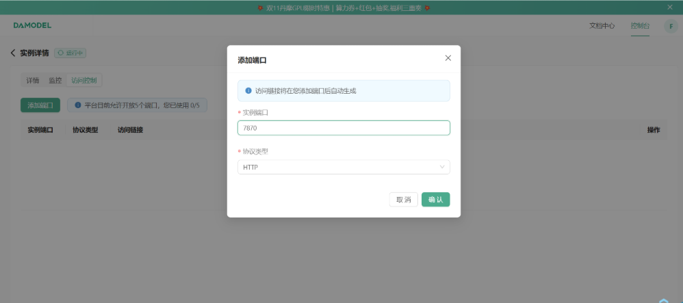Viewport: 683px width, 303px height.
Task: Open the user avatar F menu
Action: tap(670, 26)
